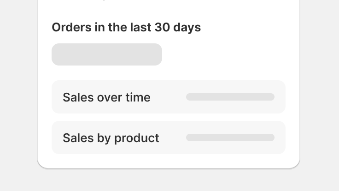Click the loading value bar beside Sales by product
Screen dimensions: 339x191
pos(230,137)
